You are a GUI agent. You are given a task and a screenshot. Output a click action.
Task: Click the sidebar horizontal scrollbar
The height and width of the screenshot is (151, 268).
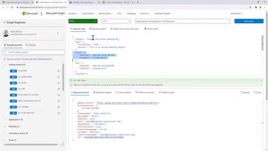(31, 145)
